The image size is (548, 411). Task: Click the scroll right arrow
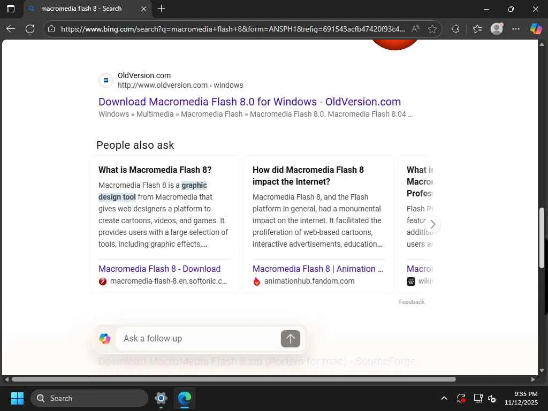tap(532, 379)
